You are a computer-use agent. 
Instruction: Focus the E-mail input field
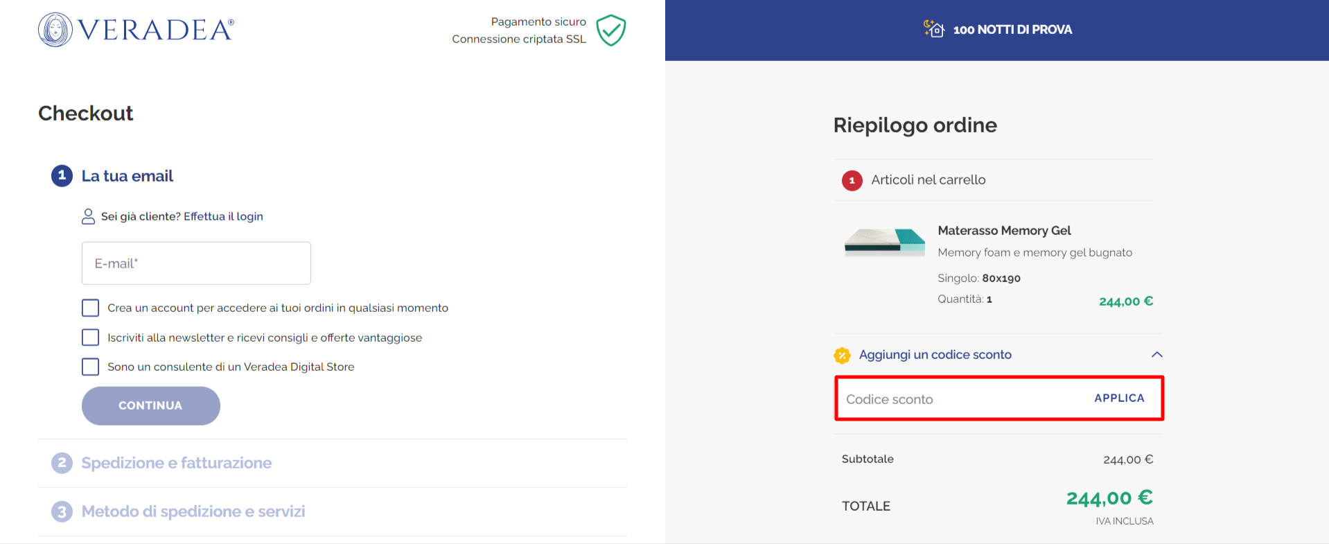pyautogui.click(x=196, y=263)
